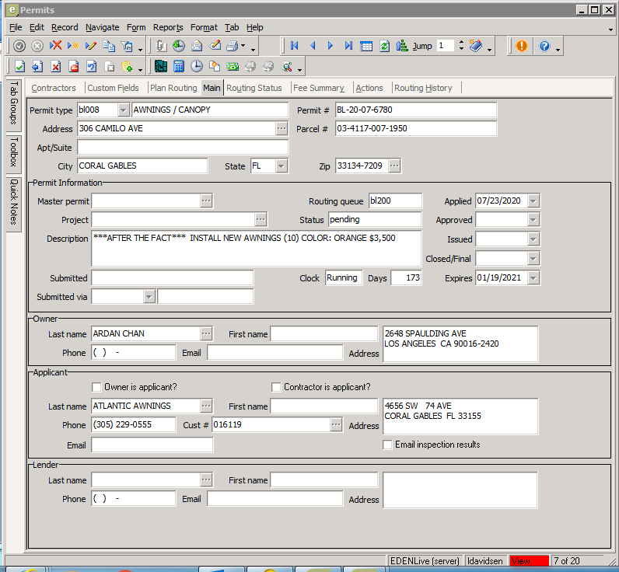
Task: Click the attachments paperclip icon
Action: pos(161,46)
